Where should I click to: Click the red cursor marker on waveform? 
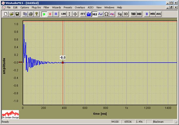(x=63, y=62)
